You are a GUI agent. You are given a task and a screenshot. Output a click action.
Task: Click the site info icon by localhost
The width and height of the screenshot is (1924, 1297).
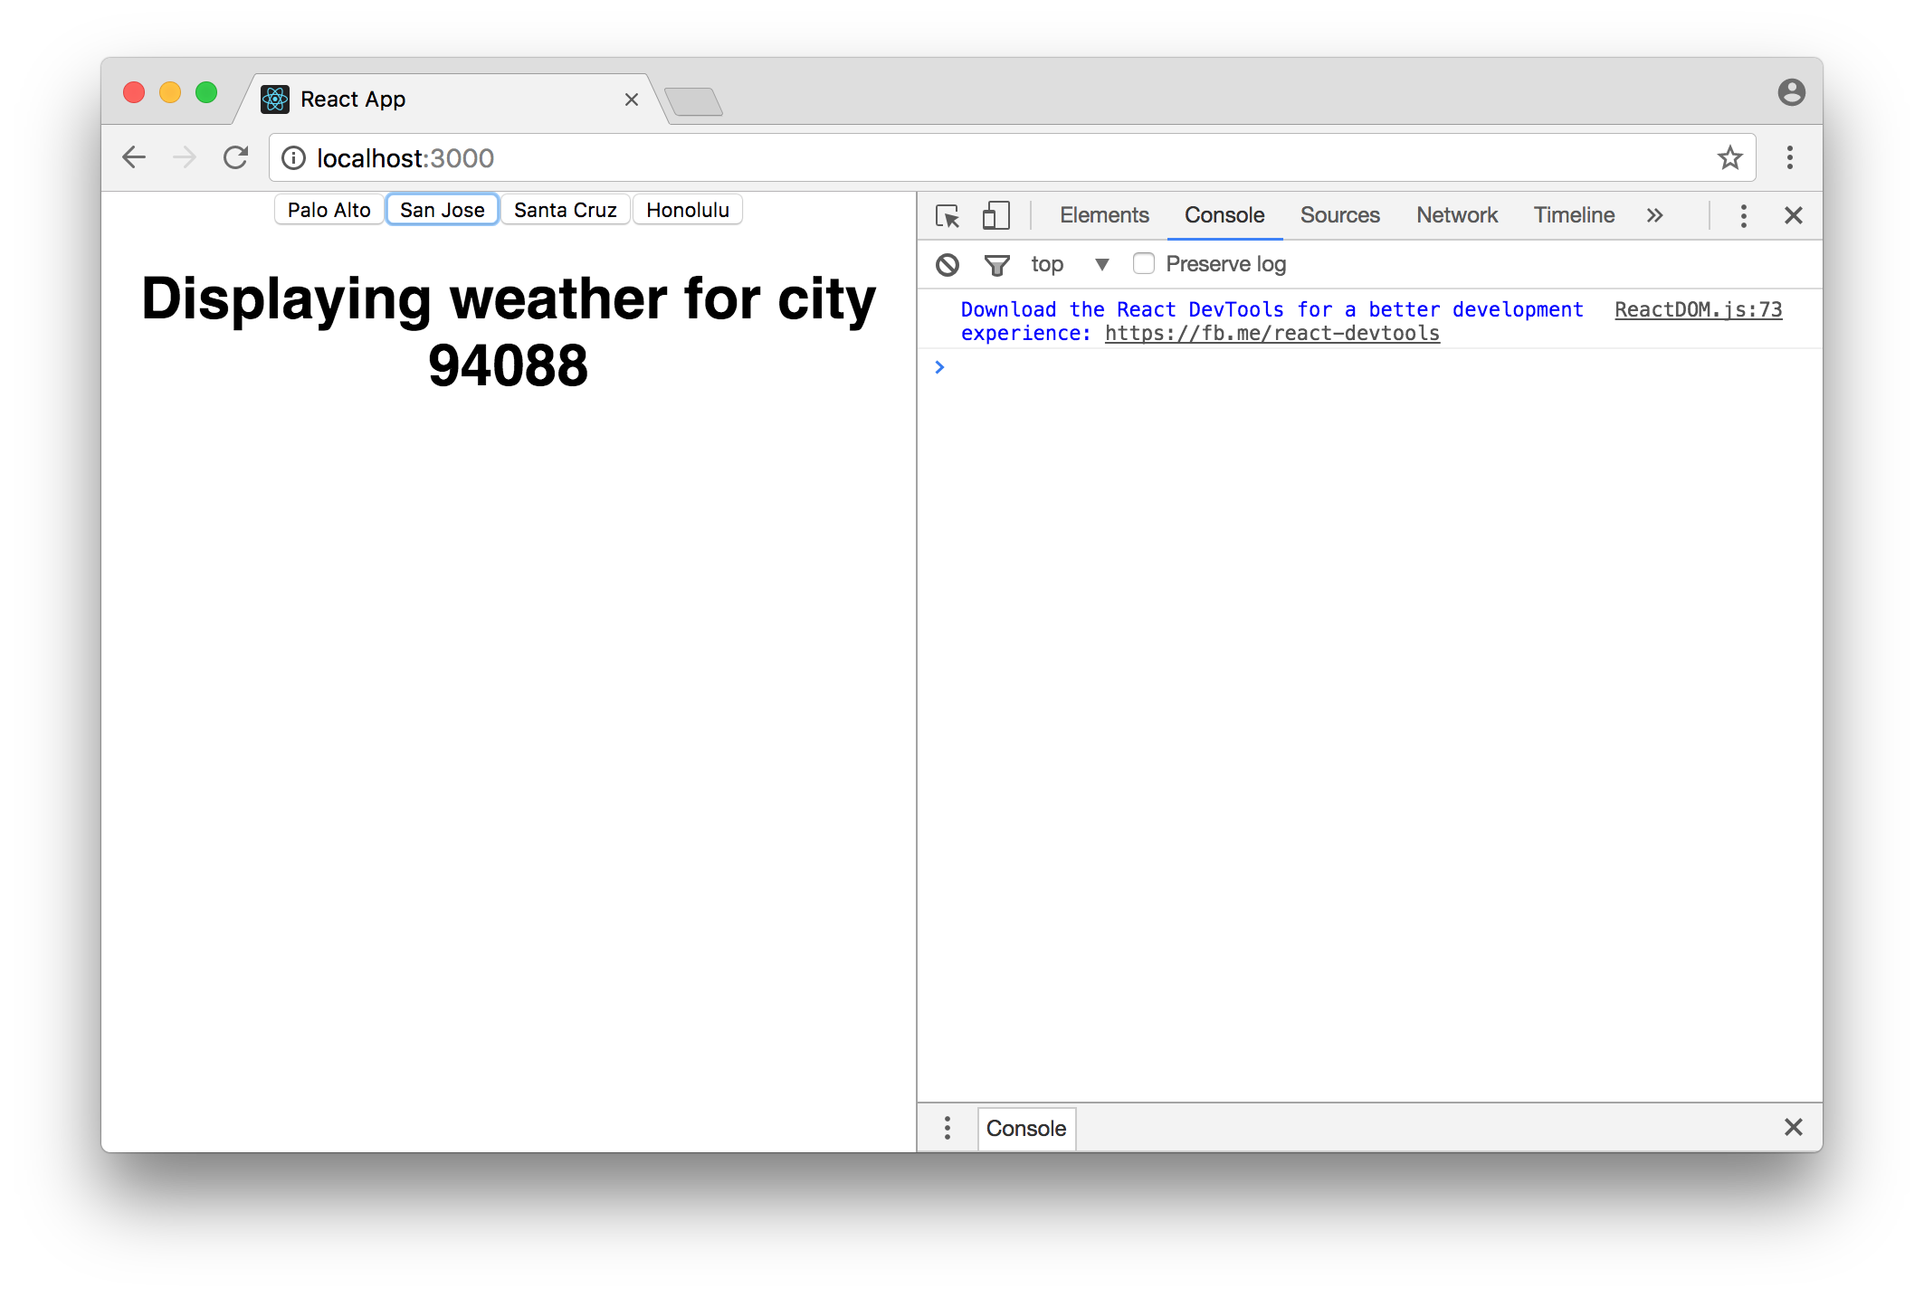pos(293,158)
